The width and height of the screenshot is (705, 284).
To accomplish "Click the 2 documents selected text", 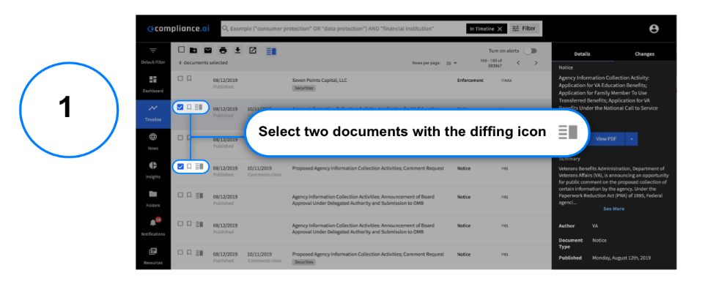I will pos(203,63).
